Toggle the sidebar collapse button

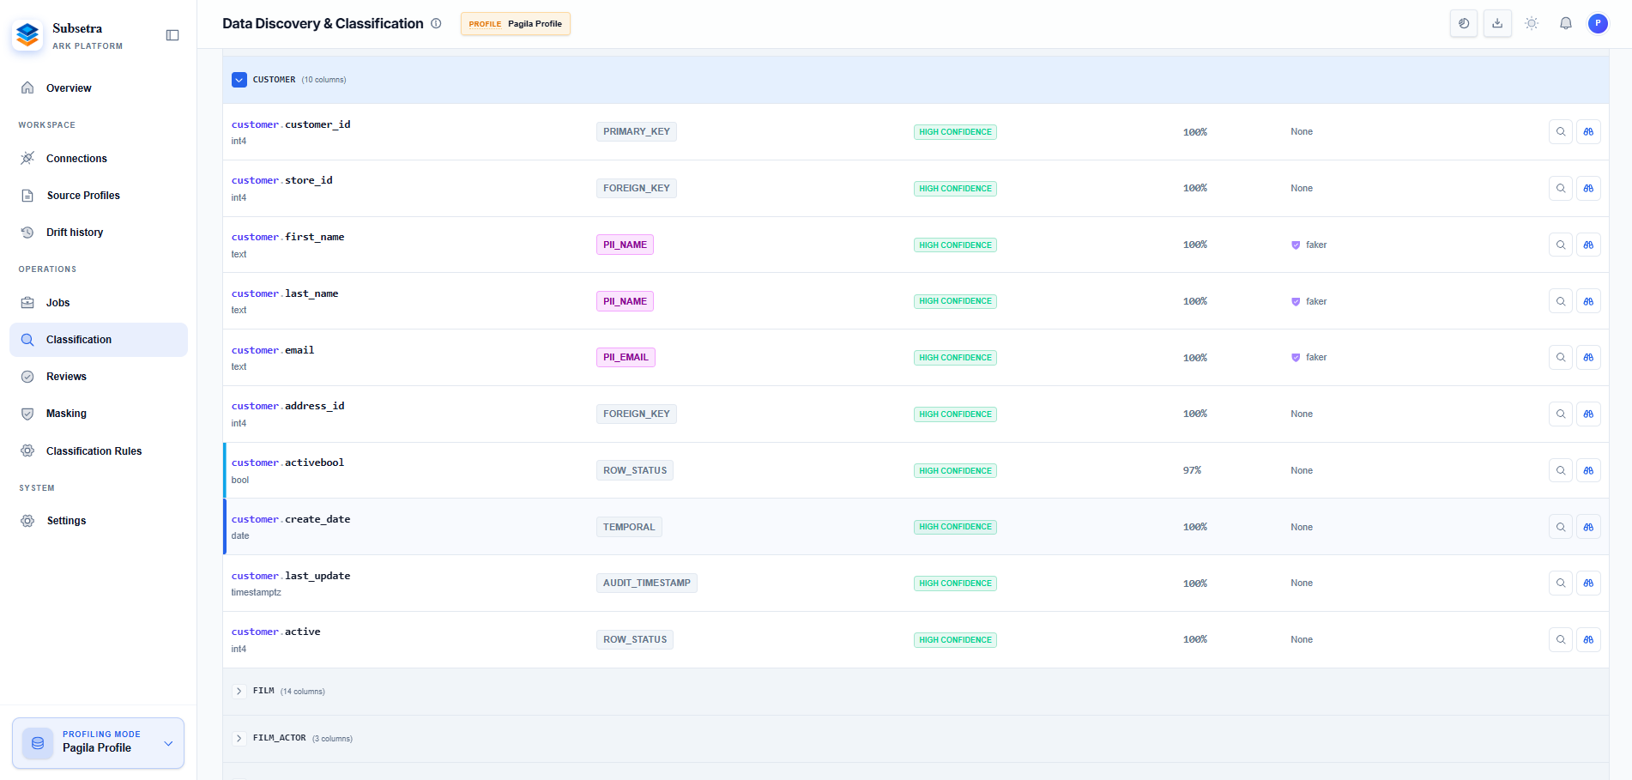tap(172, 35)
